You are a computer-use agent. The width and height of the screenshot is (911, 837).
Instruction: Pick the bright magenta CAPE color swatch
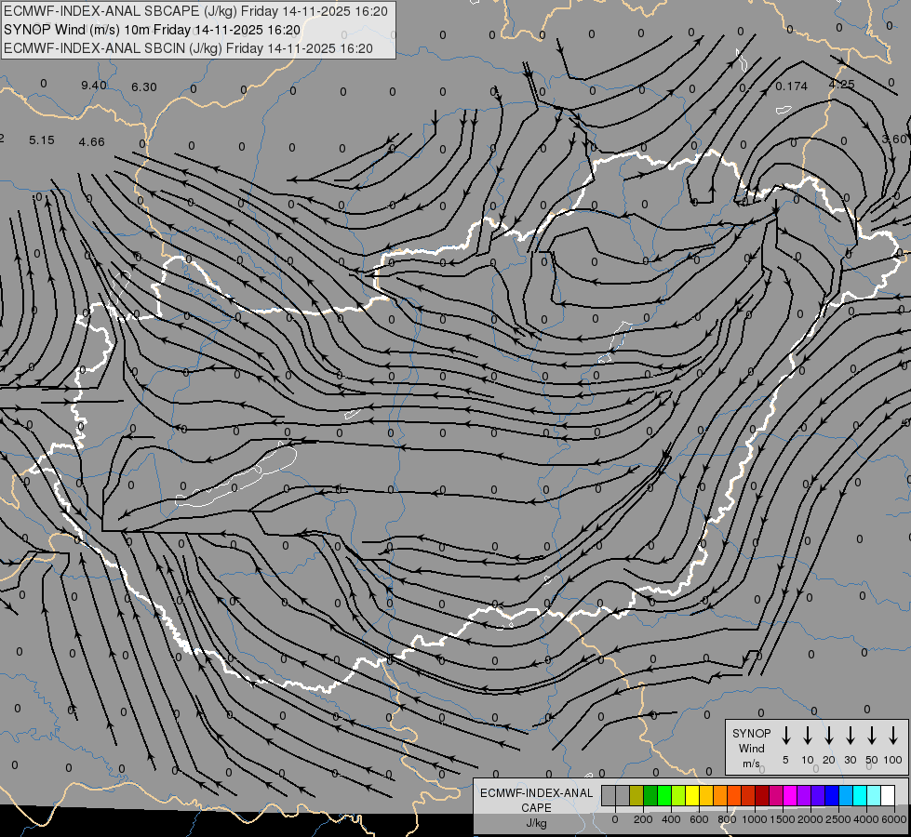pyautogui.click(x=791, y=795)
